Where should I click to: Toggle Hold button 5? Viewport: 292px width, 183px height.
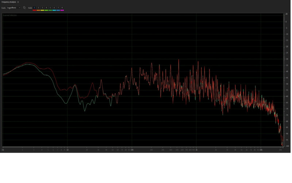(50, 8)
